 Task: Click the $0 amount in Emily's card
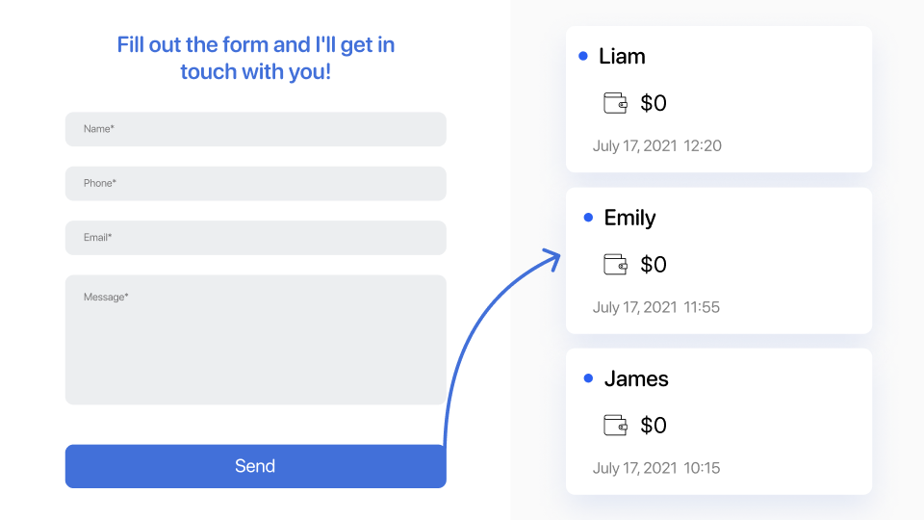[x=654, y=264]
